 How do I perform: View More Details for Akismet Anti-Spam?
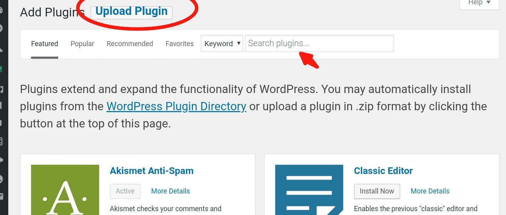[x=171, y=191]
